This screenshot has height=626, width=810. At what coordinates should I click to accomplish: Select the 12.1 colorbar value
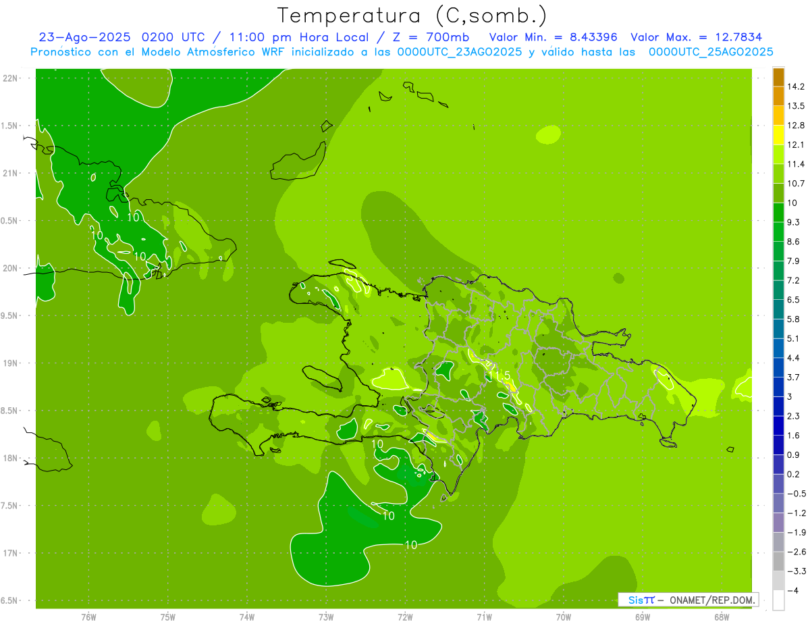[796, 145]
